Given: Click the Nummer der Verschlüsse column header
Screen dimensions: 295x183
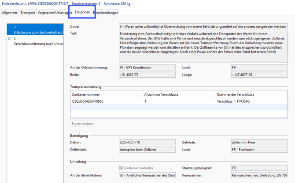Looking at the screenshot, I should point(251,94).
